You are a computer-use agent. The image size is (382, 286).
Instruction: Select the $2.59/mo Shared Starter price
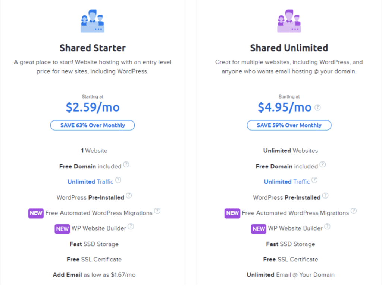point(92,107)
